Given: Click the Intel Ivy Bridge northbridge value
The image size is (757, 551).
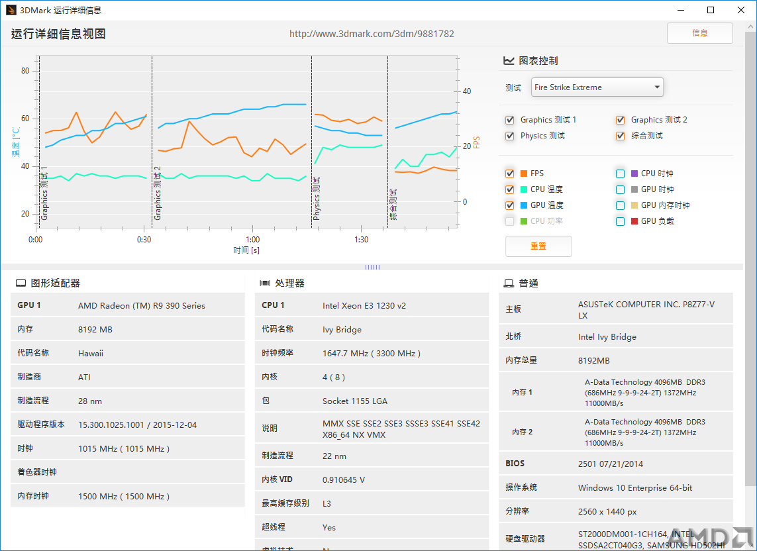Looking at the screenshot, I should 607,337.
